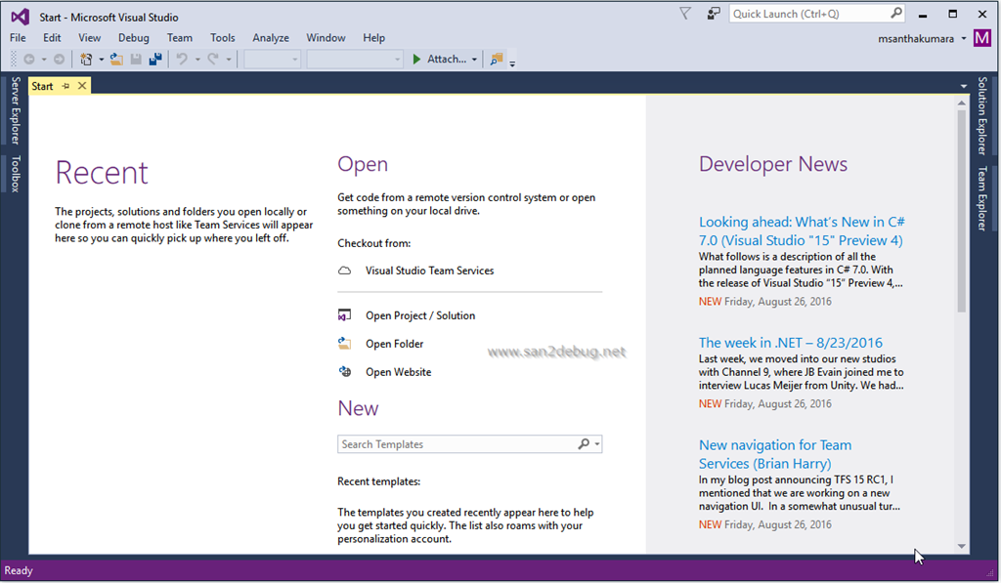The height and width of the screenshot is (583, 1001).
Task: Toggle the pin on the Start tab
Action: [x=65, y=86]
